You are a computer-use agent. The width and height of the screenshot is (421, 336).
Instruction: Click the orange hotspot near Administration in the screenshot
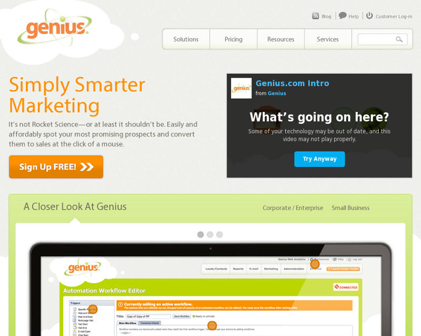click(315, 264)
